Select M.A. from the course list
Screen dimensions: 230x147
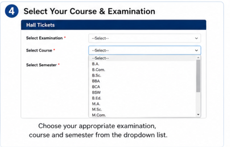pos(143,104)
